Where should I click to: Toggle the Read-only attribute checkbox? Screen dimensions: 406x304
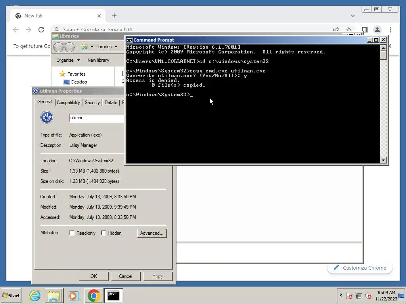coord(72,233)
